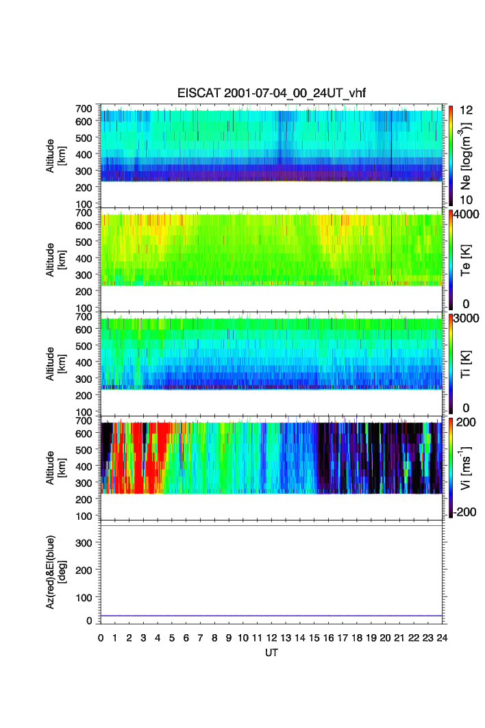The width and height of the screenshot is (485, 728).
Task: Select the Te temperature color bar
Action: (451, 259)
